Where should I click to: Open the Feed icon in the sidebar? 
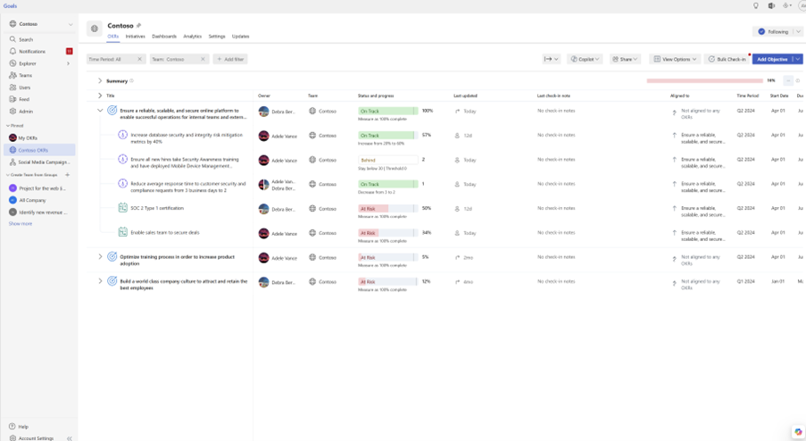[x=12, y=99]
